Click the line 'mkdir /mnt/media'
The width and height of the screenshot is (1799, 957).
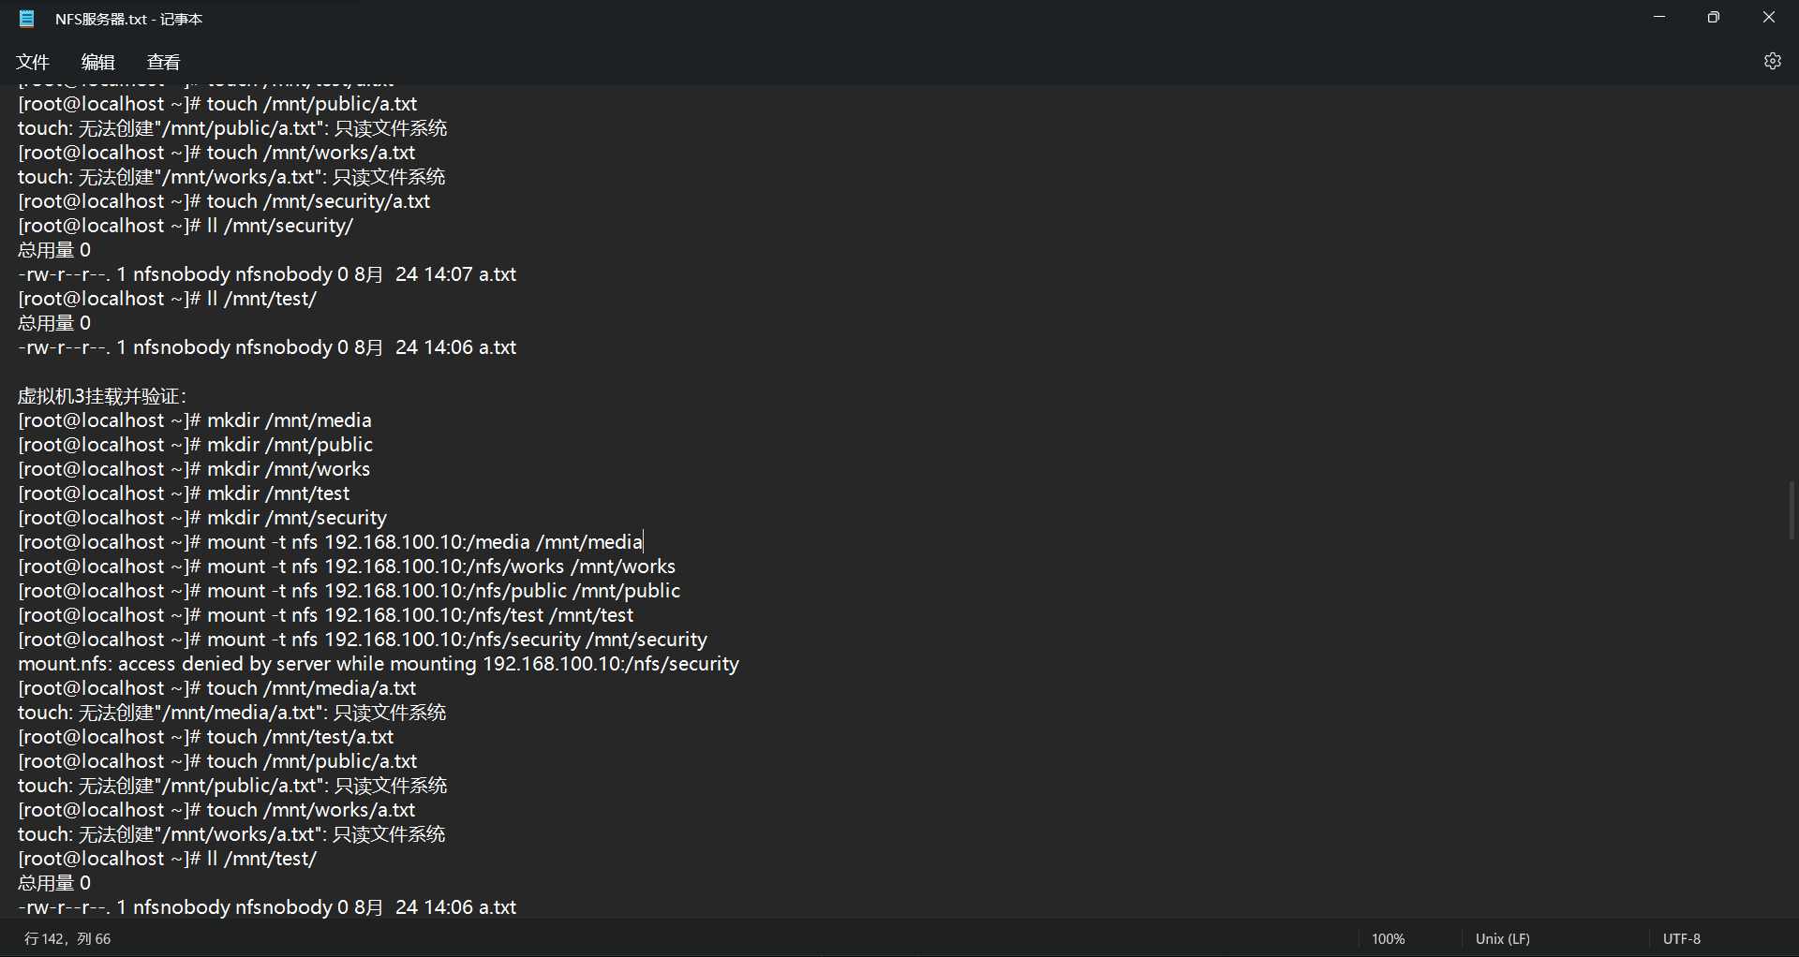pos(195,420)
